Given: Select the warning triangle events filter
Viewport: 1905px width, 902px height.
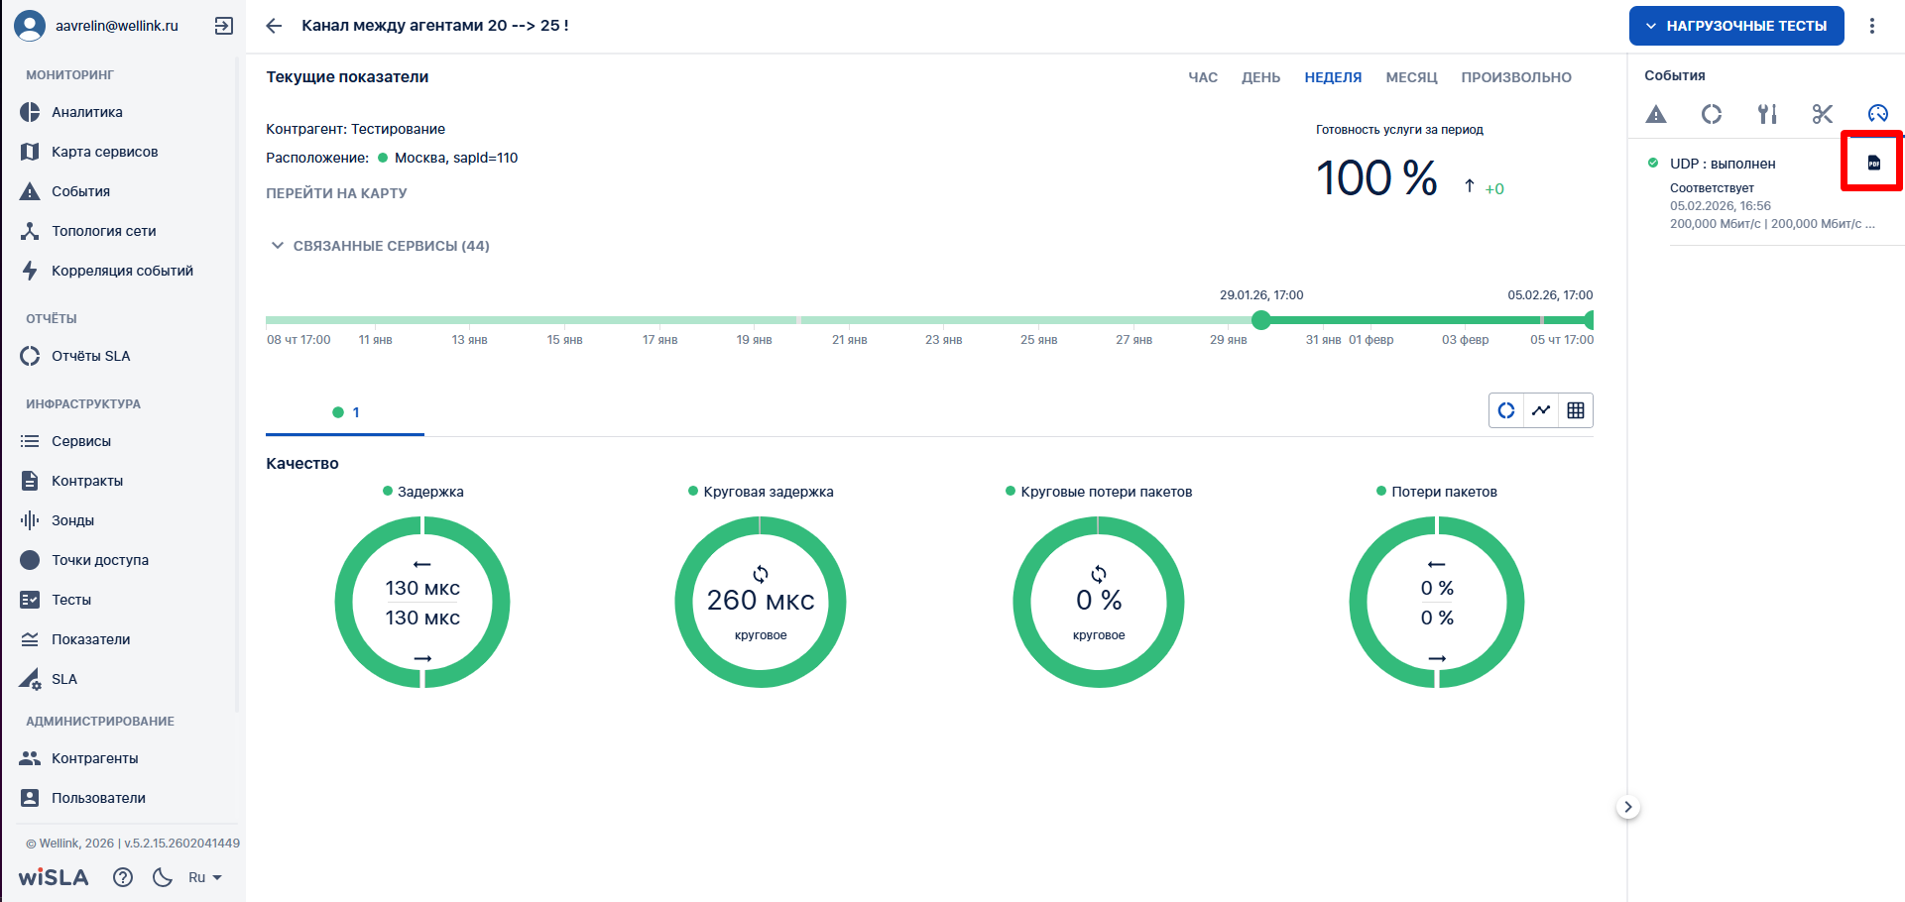Looking at the screenshot, I should 1656,114.
